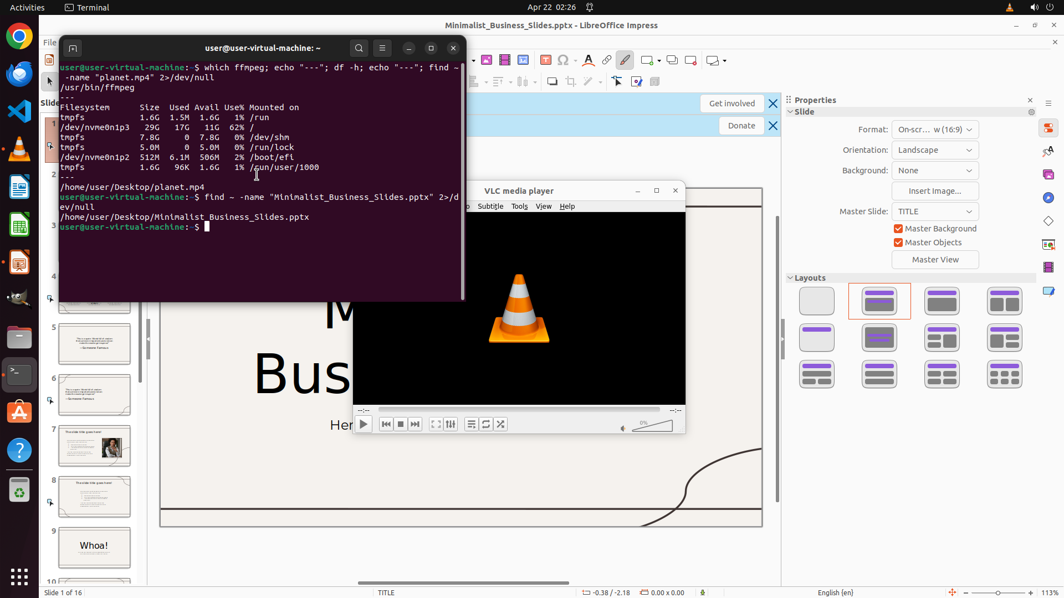The height and width of the screenshot is (598, 1064).
Task: Select slide 9 Whoa! thumbnail
Action: point(95,547)
